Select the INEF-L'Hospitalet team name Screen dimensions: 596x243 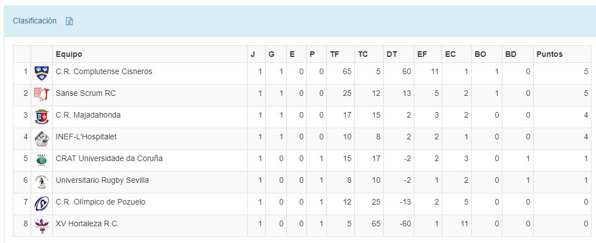(x=86, y=137)
